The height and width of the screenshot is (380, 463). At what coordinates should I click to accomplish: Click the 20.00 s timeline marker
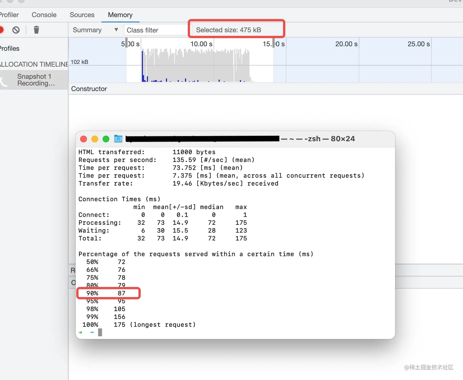(x=346, y=44)
